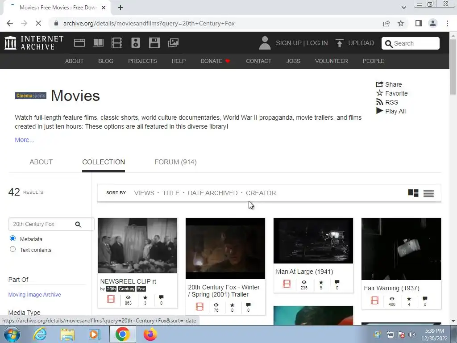Image resolution: width=457 pixels, height=343 pixels.
Task: Sort results by CREATOR
Action: coord(261,193)
